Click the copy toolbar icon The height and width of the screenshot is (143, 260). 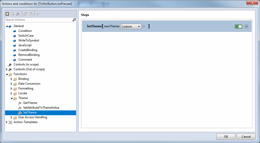point(25,14)
